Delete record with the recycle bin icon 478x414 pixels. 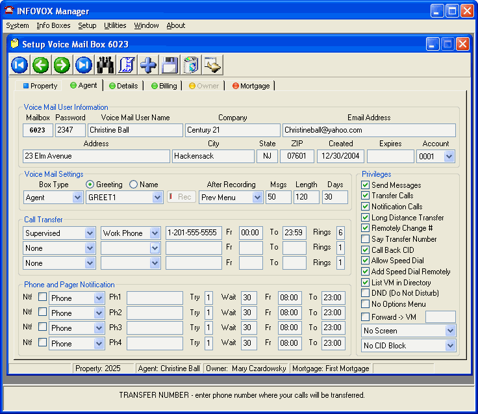pos(191,65)
